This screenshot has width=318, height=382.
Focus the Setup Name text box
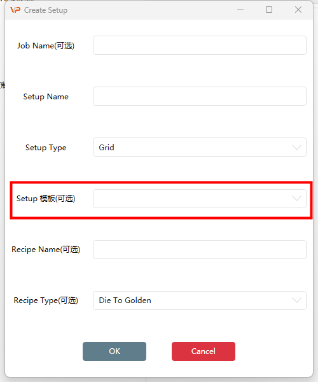coord(200,96)
